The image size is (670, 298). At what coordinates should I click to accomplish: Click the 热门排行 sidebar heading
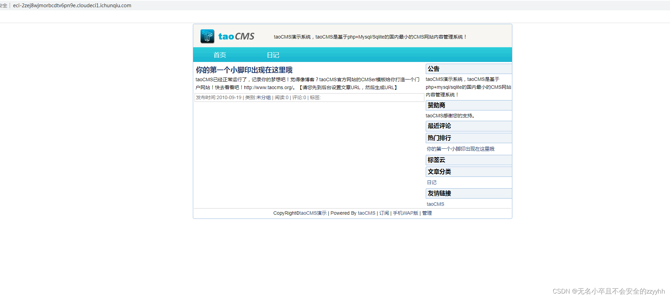(469, 138)
